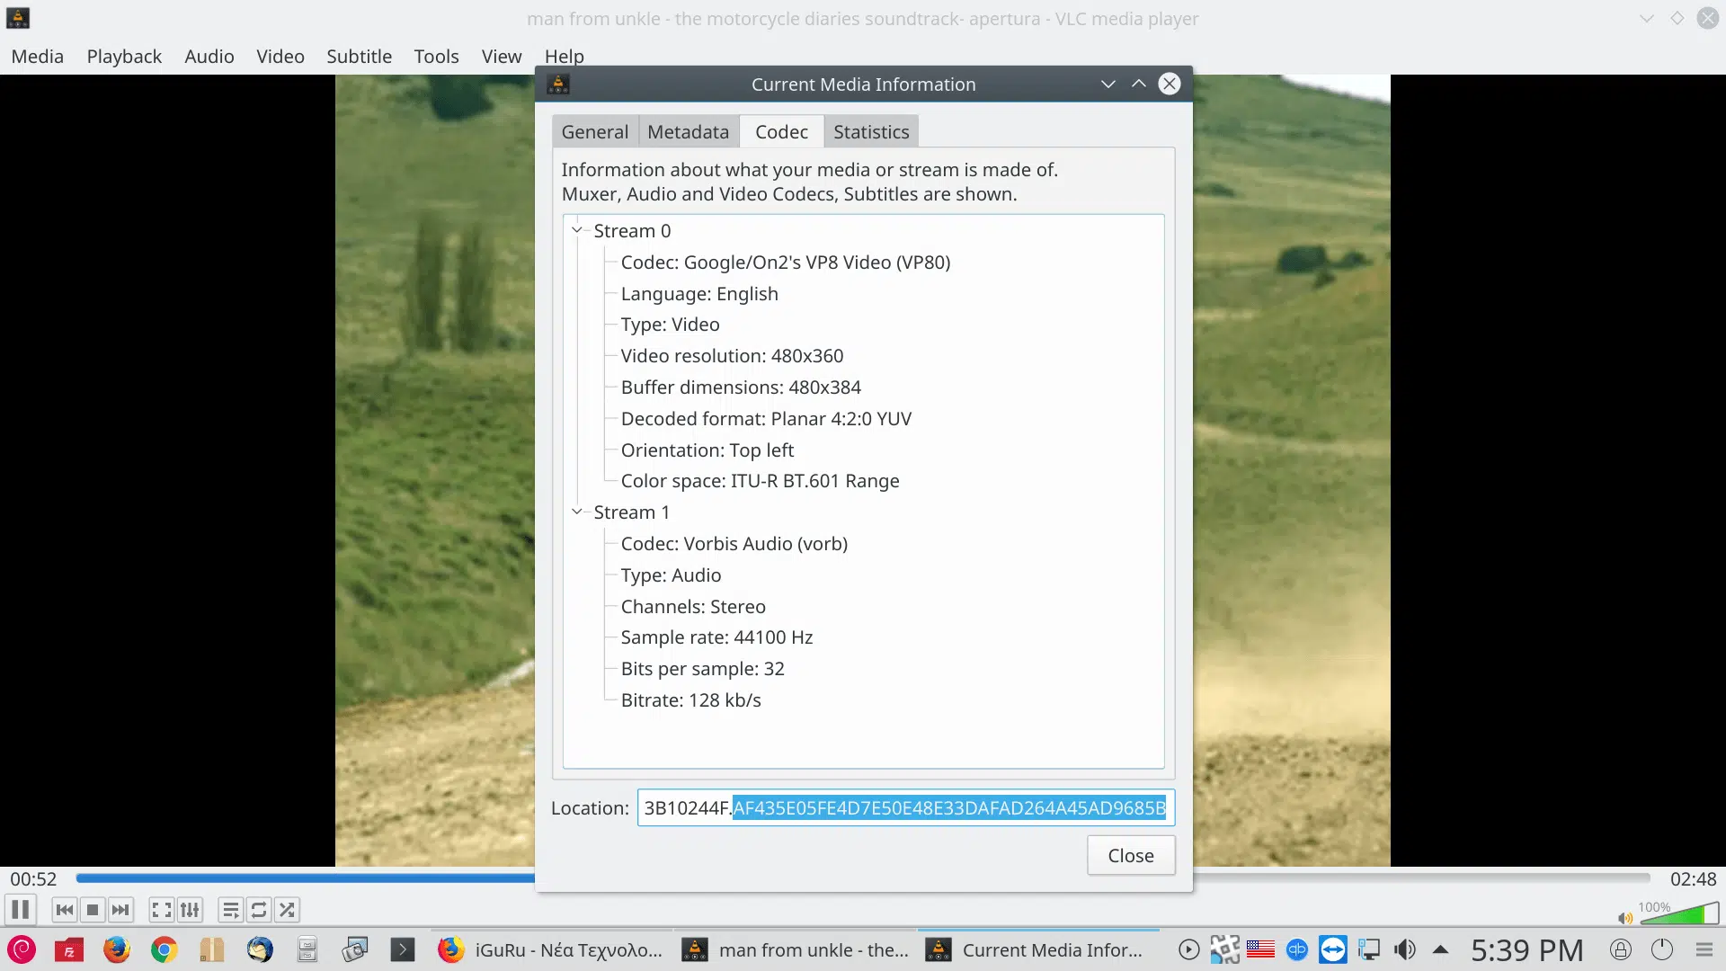Pause playback with the pause button
The height and width of the screenshot is (971, 1726).
pos(20,910)
